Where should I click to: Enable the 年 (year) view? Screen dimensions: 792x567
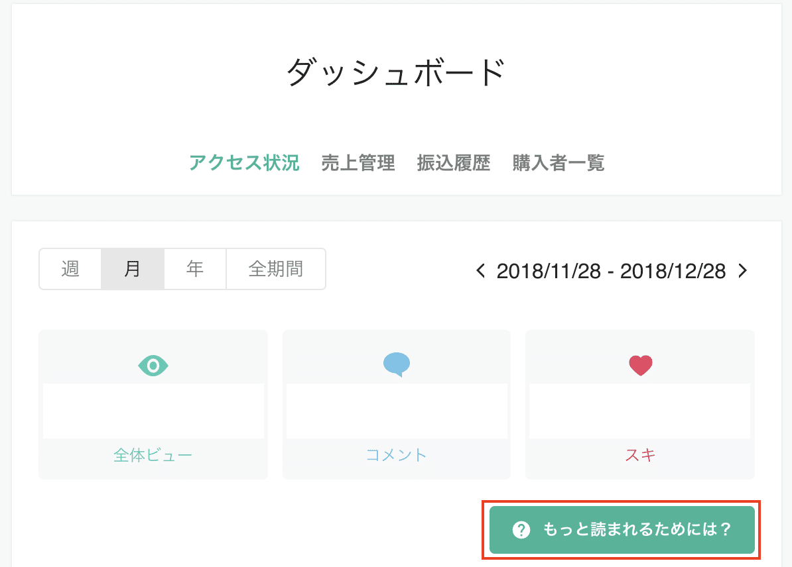(194, 269)
